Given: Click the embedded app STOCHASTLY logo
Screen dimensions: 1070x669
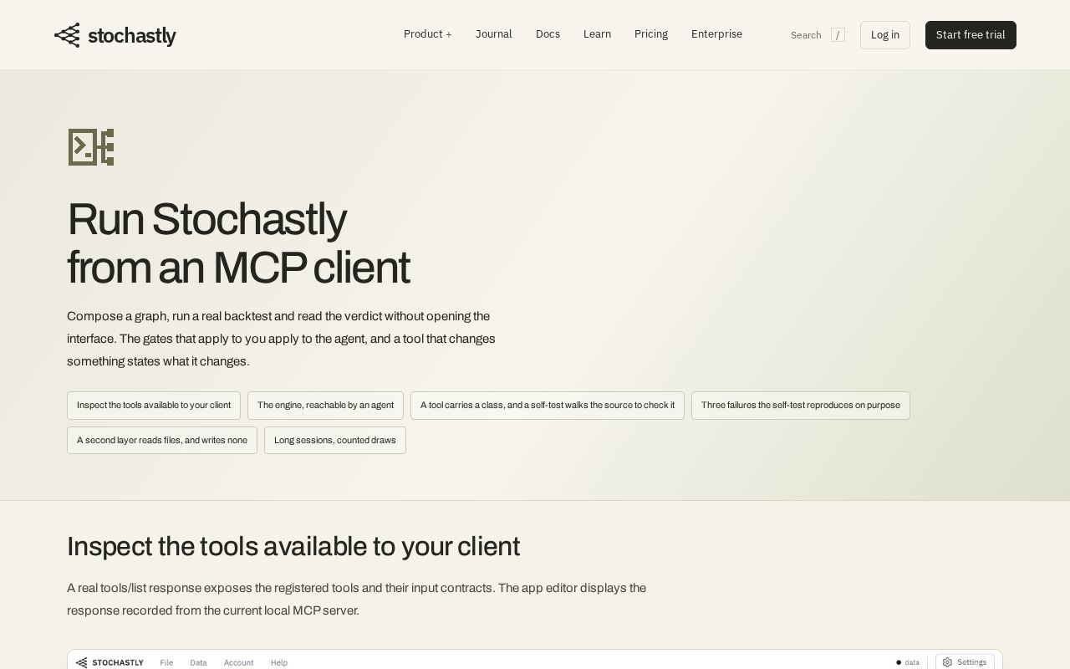Looking at the screenshot, I should coord(110,662).
